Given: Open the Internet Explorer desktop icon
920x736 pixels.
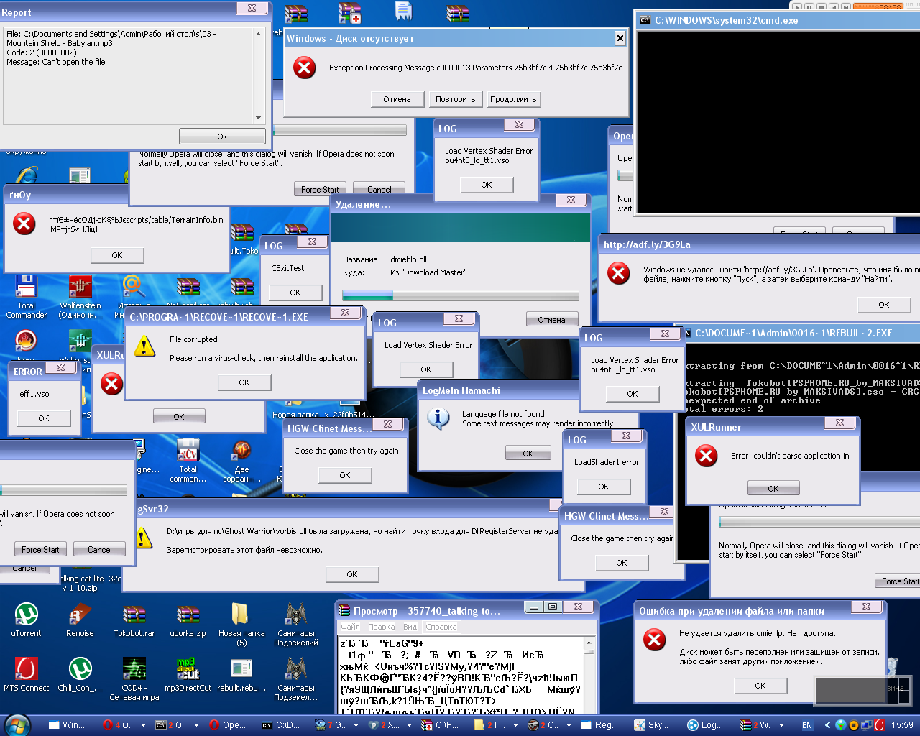Looking at the screenshot, I should (x=27, y=175).
